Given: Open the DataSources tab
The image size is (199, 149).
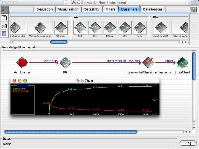Looking at the screenshot, I should coord(153,9).
